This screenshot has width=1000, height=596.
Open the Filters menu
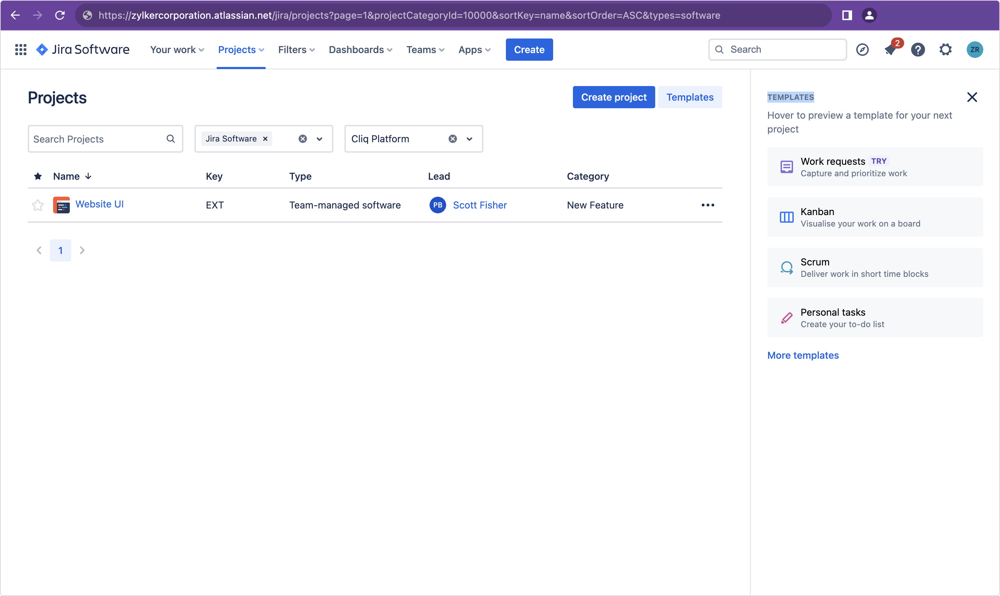[296, 50]
